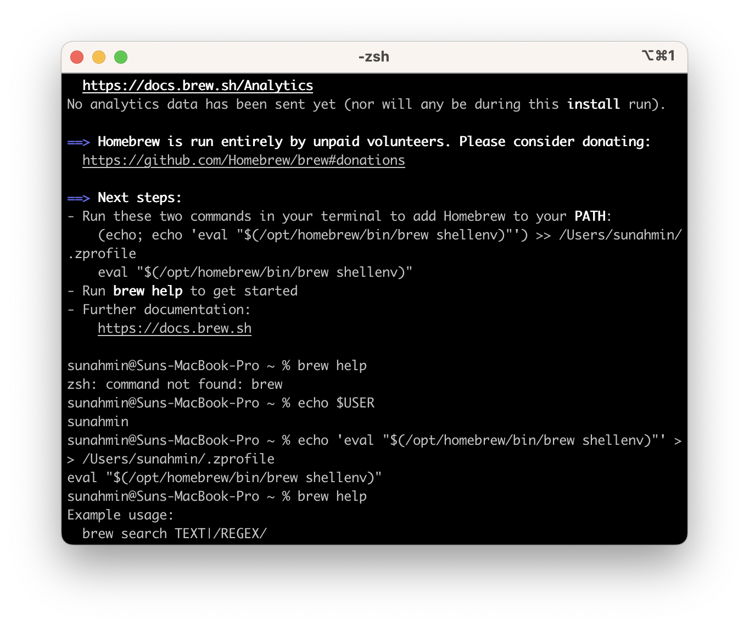The height and width of the screenshot is (626, 749).
Task: Minimize the terminal with yellow button
Action: 99,57
